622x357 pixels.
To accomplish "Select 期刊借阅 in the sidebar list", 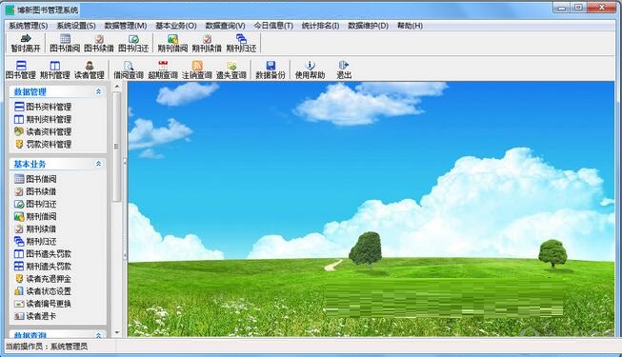I will 35,217.
